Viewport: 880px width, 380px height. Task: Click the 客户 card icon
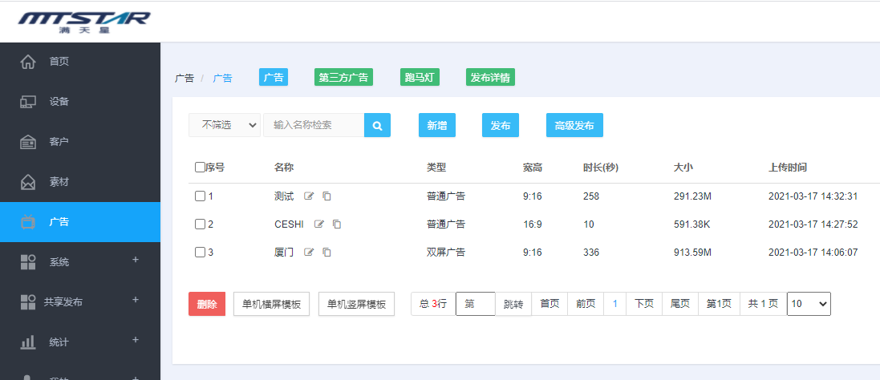pyautogui.click(x=28, y=142)
